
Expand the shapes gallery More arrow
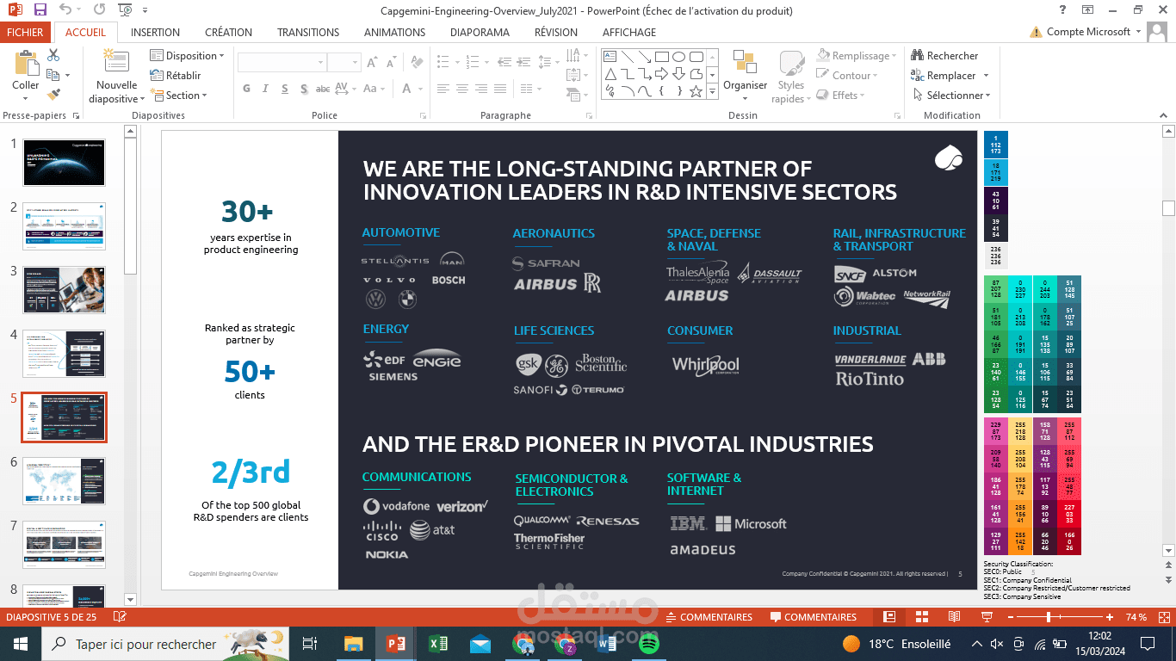pos(714,90)
